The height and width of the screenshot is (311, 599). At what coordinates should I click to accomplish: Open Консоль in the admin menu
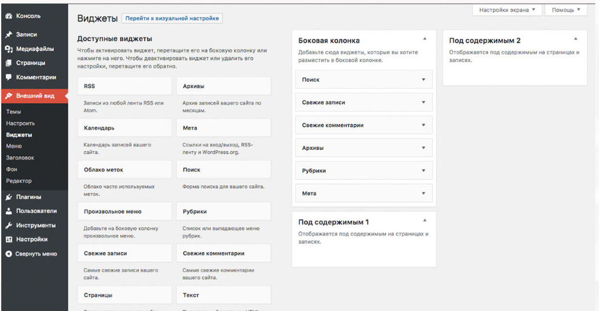coord(28,16)
